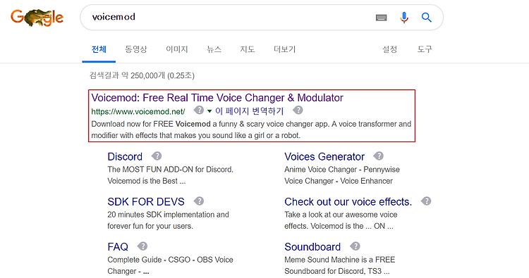Click 'Anime Voice Changer - Pennywise' text

pyautogui.click(x=342, y=170)
